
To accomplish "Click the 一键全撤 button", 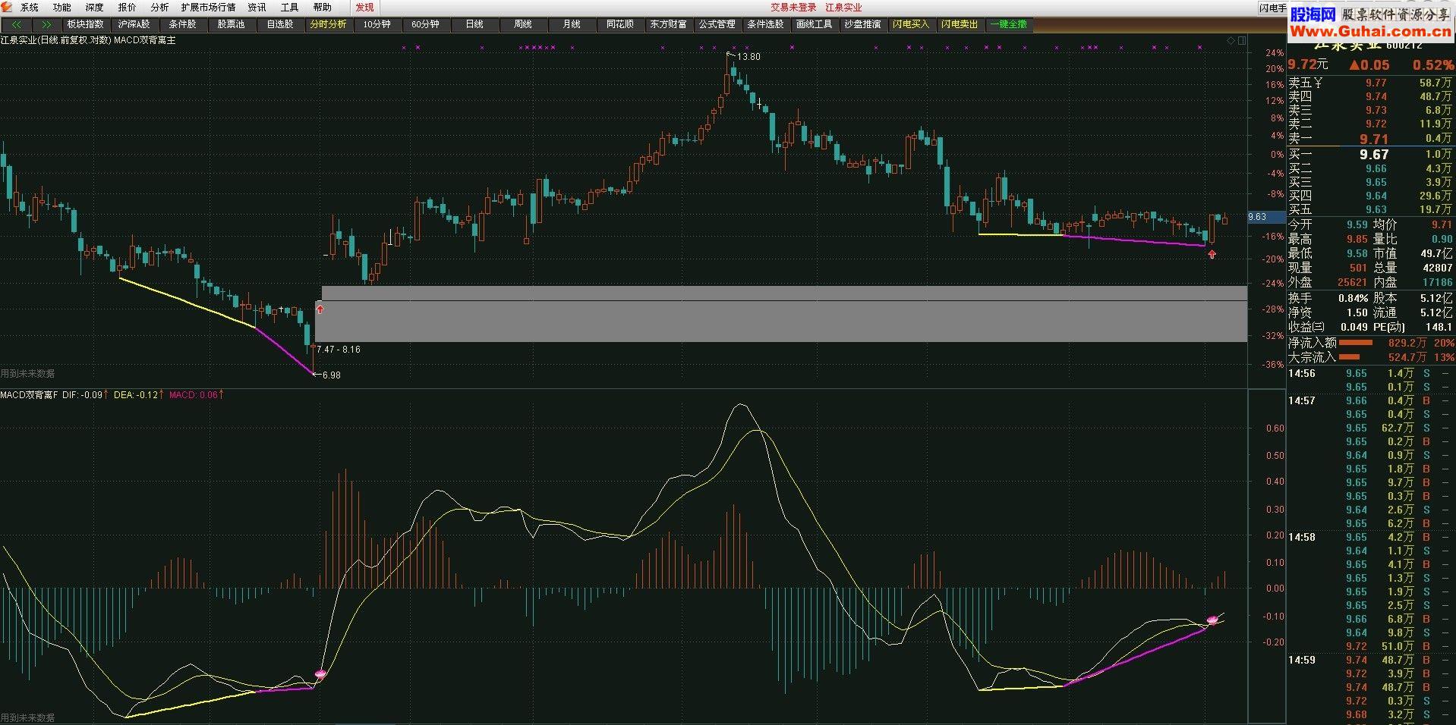I will click(1008, 24).
